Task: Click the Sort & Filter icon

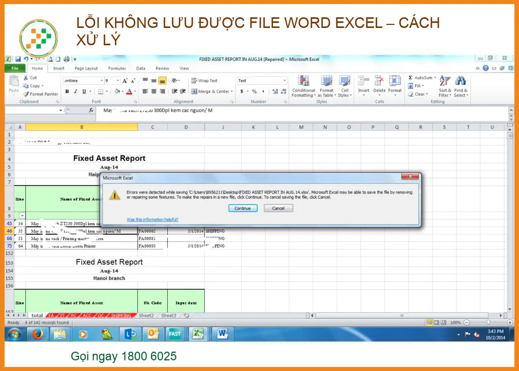Action: 445,86
